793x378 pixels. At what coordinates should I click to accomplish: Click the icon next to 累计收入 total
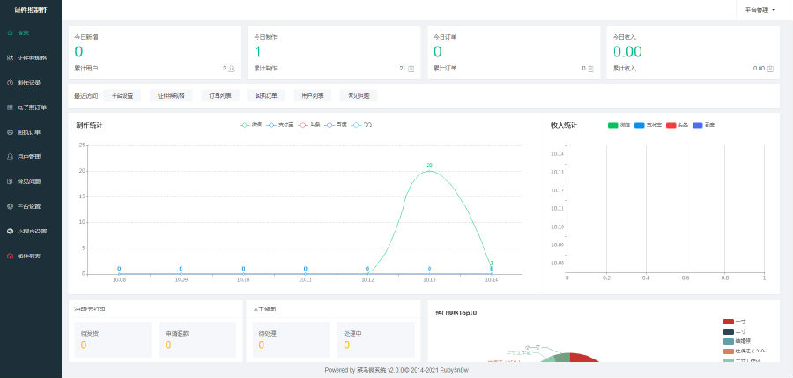770,68
